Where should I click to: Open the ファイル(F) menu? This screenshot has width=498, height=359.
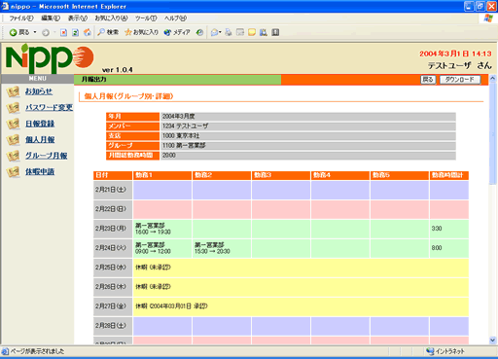click(21, 18)
